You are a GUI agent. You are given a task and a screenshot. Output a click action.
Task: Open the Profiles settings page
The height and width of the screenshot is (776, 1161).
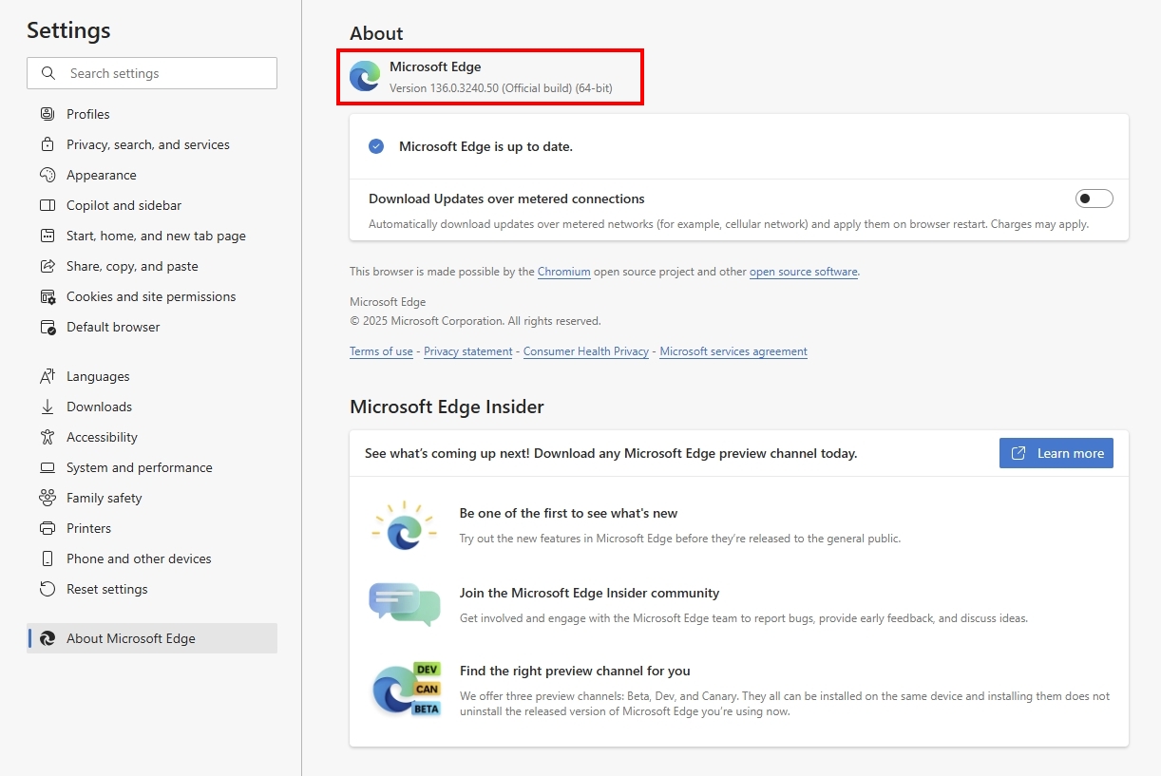pos(152,114)
